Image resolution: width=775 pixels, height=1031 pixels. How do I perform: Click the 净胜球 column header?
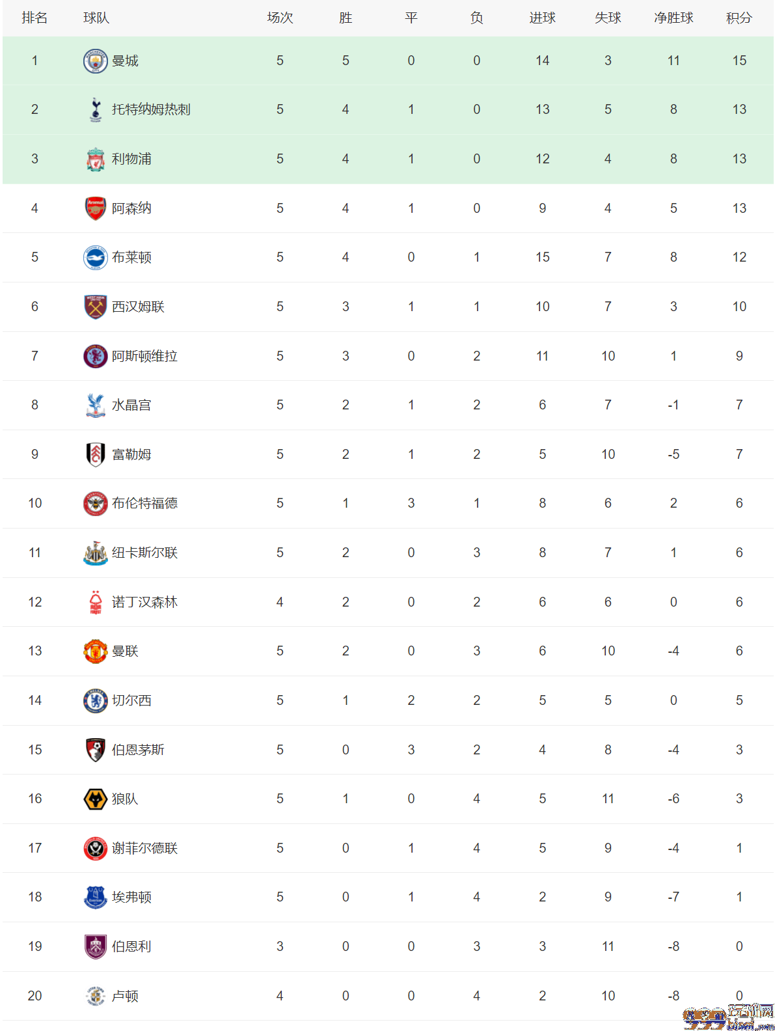[x=673, y=18]
